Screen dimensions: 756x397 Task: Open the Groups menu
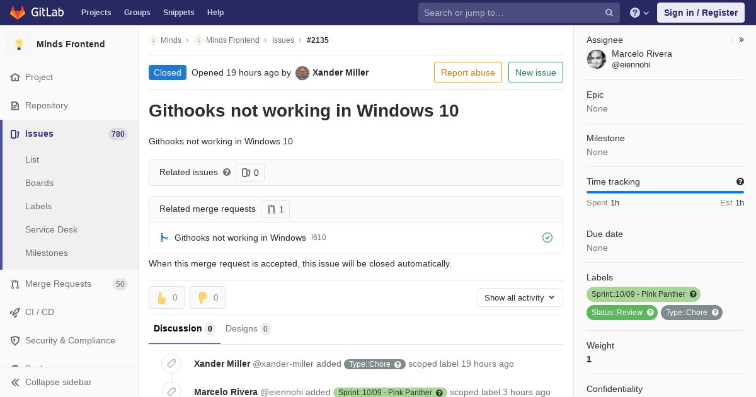(137, 13)
